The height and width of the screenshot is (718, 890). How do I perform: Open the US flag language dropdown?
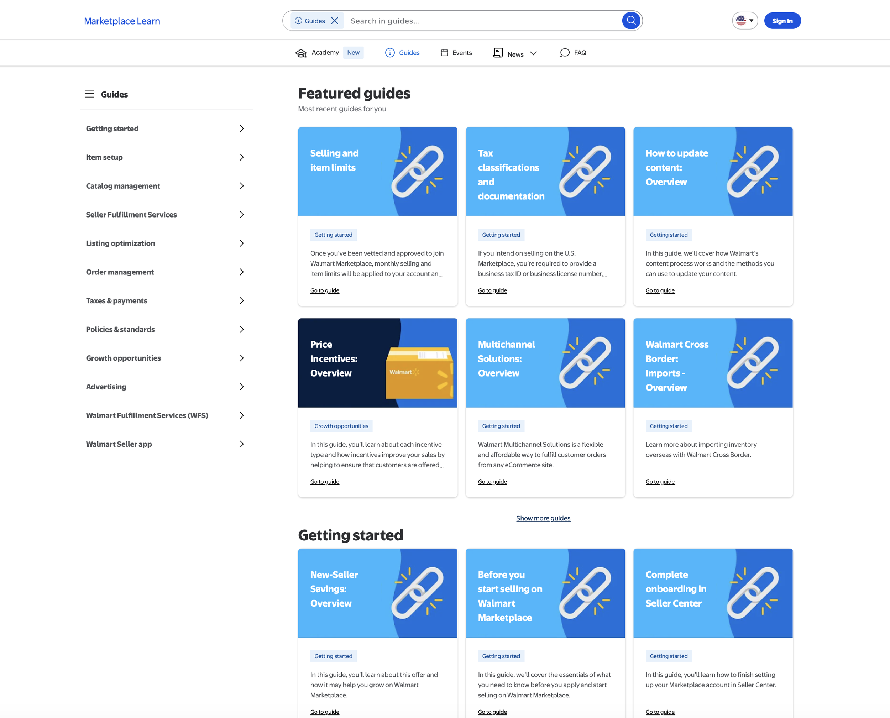point(744,21)
